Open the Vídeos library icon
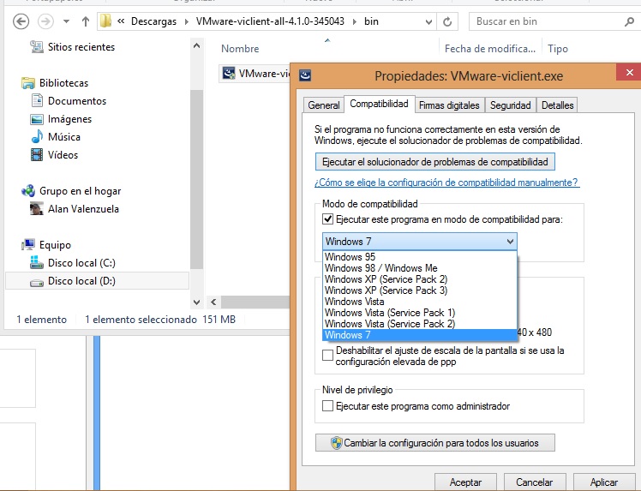This screenshot has width=641, height=491. pyautogui.click(x=37, y=155)
